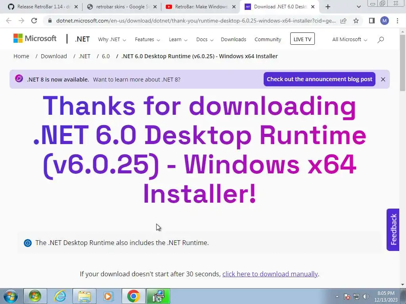Viewport: 406px width, 304px height.
Task: Click the .NET brand link
Action: coord(82,39)
